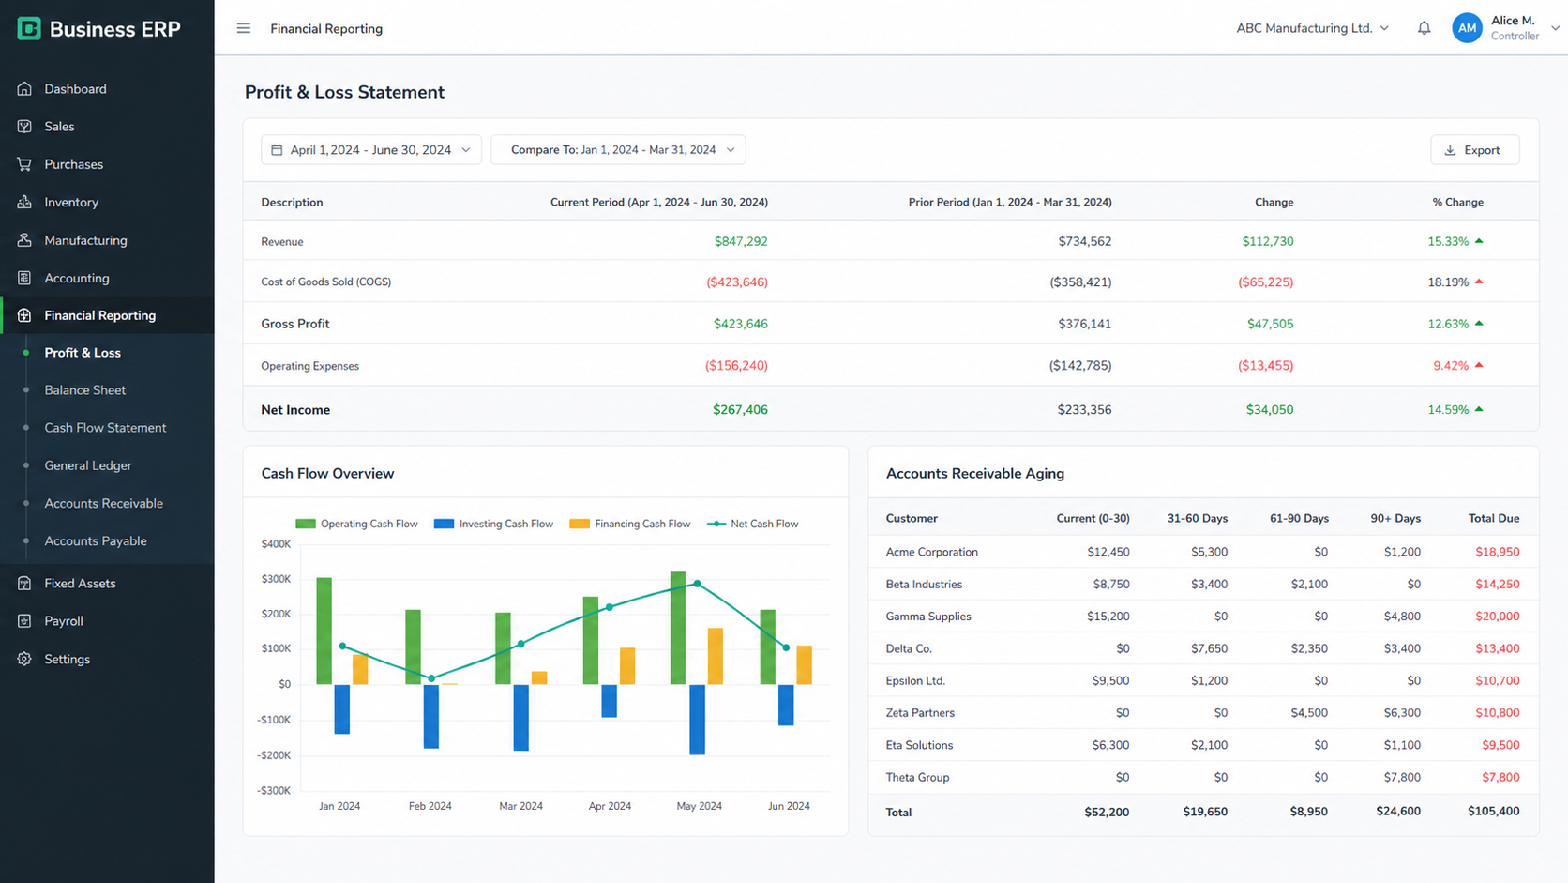Image resolution: width=1568 pixels, height=883 pixels.
Task: Click the Financial Reporting sidebar icon
Action: click(24, 315)
